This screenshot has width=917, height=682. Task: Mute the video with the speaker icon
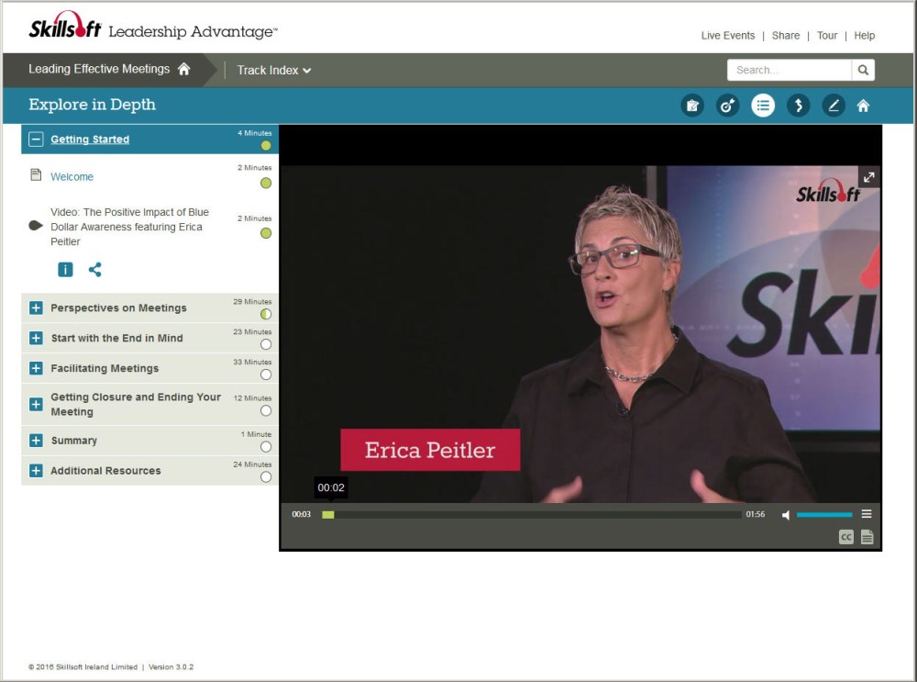786,515
